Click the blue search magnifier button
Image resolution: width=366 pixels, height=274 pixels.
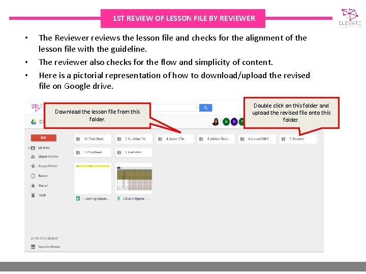[206, 108]
